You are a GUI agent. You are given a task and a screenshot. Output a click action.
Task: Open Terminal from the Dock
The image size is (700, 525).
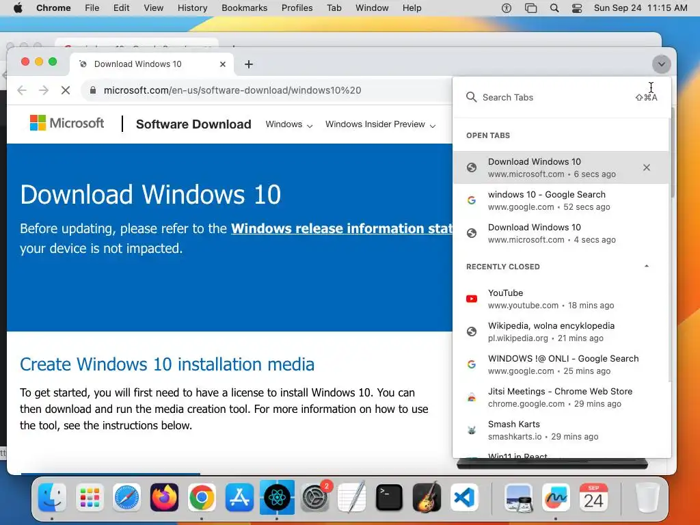coord(389,498)
